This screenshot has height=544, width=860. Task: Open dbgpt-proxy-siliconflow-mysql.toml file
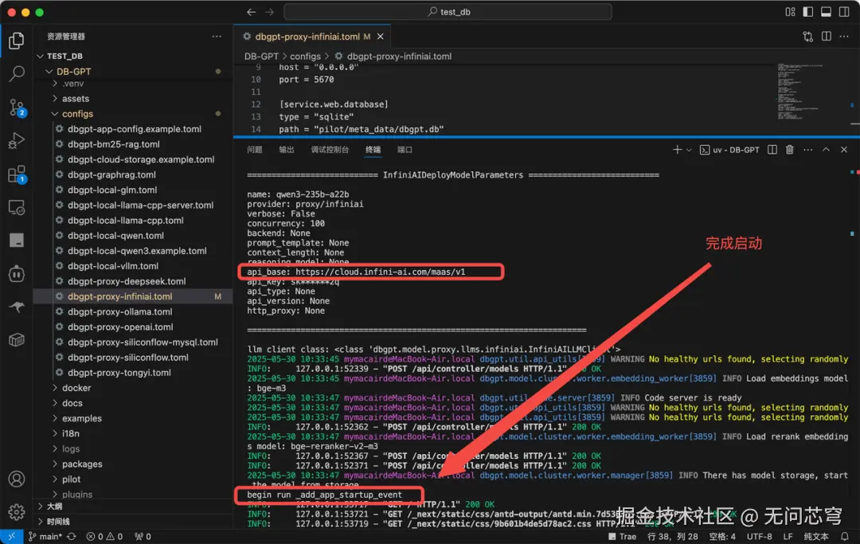point(143,342)
